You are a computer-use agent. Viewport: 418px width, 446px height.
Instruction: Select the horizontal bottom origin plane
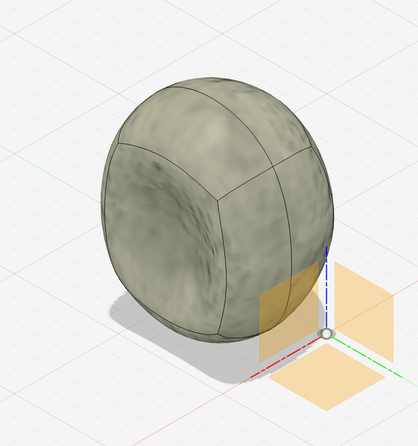(327, 377)
